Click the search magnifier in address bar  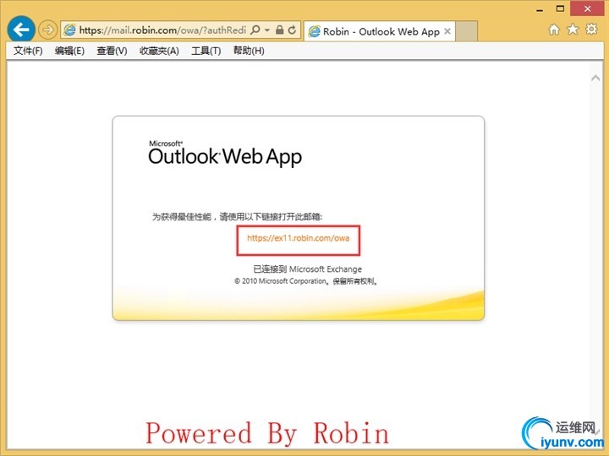point(255,30)
